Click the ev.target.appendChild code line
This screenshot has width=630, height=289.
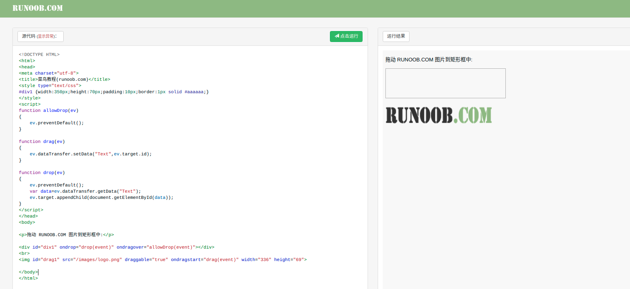[102, 197]
